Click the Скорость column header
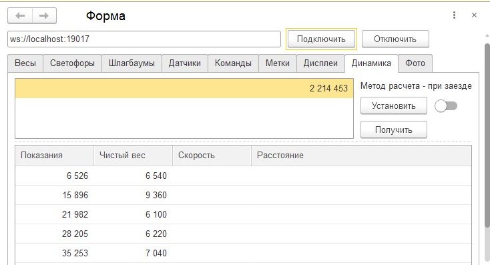Screen dimensions: 490x265 coord(212,156)
